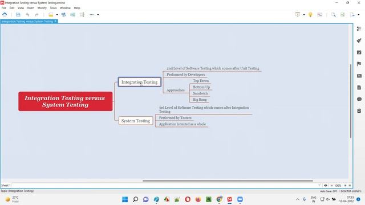Click the zoom in plus button
This screenshot has width=365, height=205.
tap(345, 186)
